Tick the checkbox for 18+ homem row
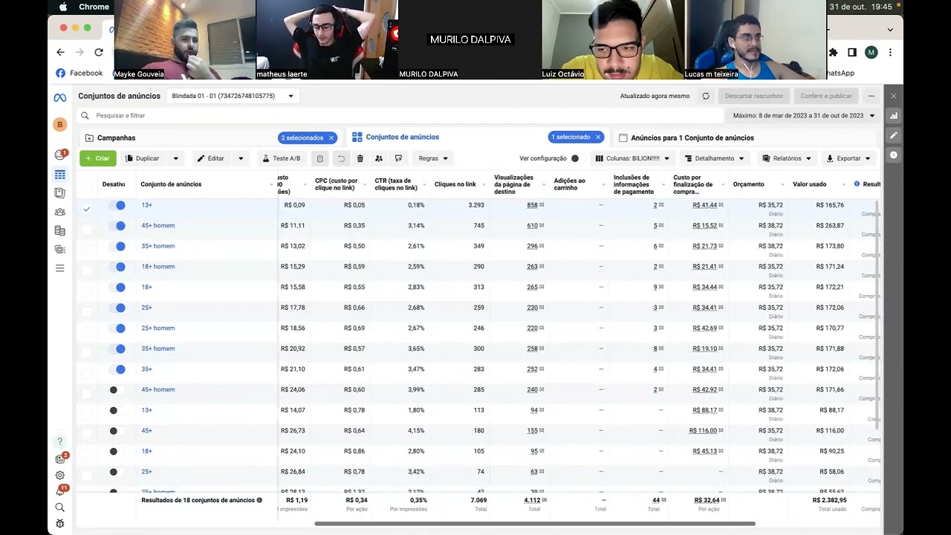The height and width of the screenshot is (535, 951). pos(87,270)
